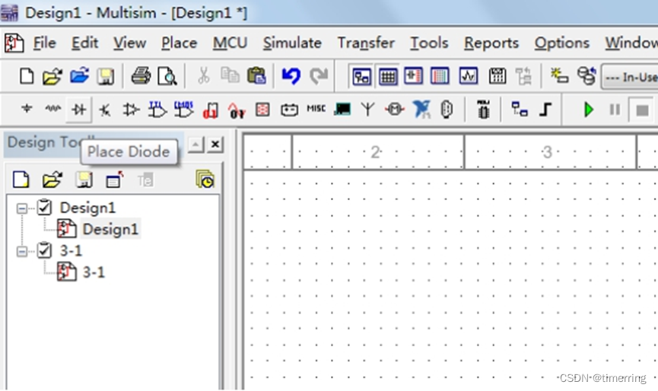Select Place RF antenna icon
Viewport: 658px width, 391px height.
pyautogui.click(x=368, y=110)
